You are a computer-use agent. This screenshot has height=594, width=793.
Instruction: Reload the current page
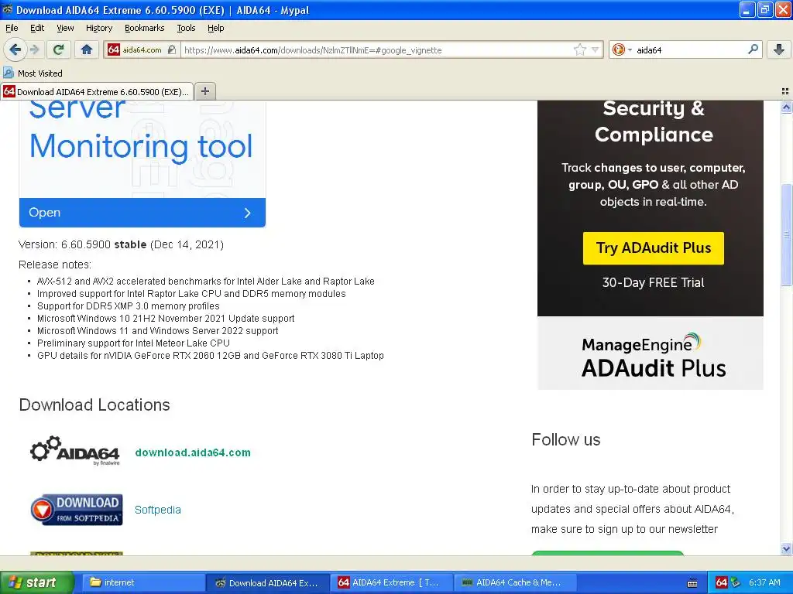pyautogui.click(x=59, y=49)
